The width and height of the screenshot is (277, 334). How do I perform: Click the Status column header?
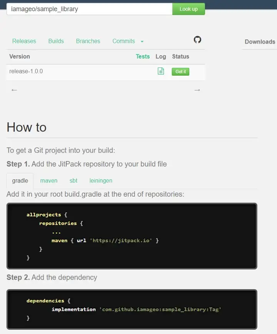(x=180, y=56)
